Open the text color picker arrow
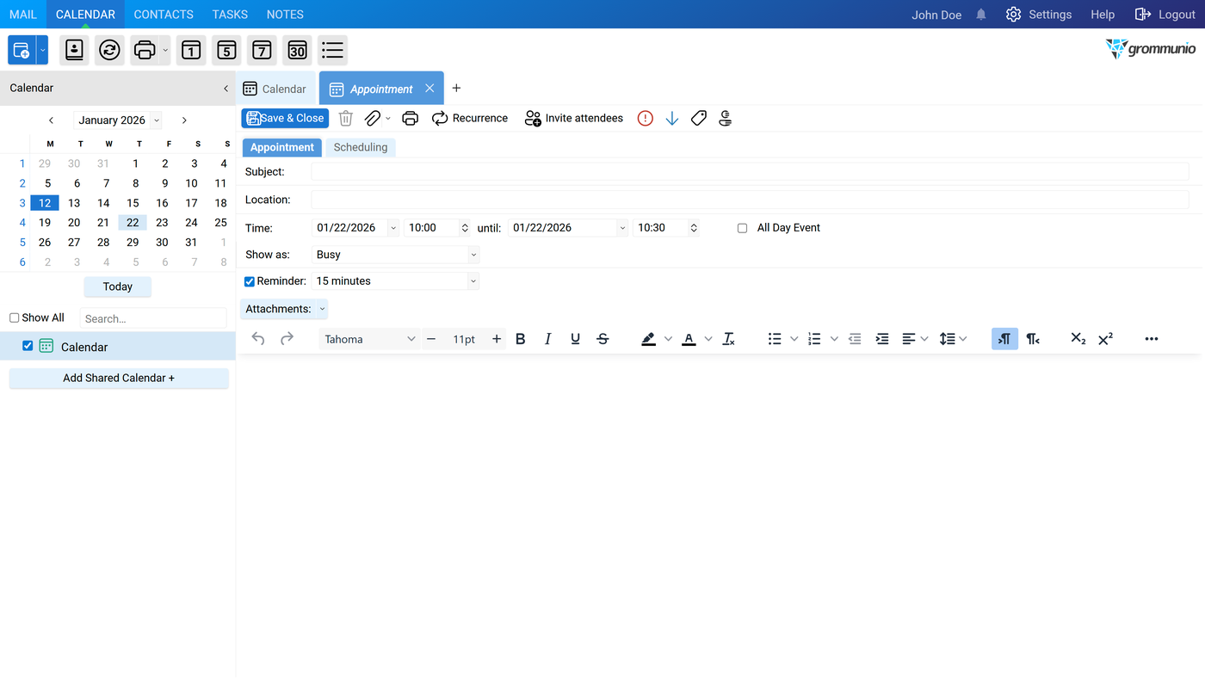The width and height of the screenshot is (1205, 678). [708, 339]
